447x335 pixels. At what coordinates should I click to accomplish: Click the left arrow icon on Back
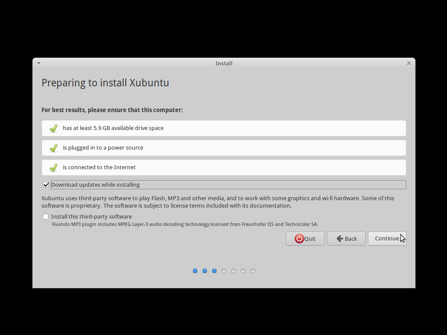340,239
